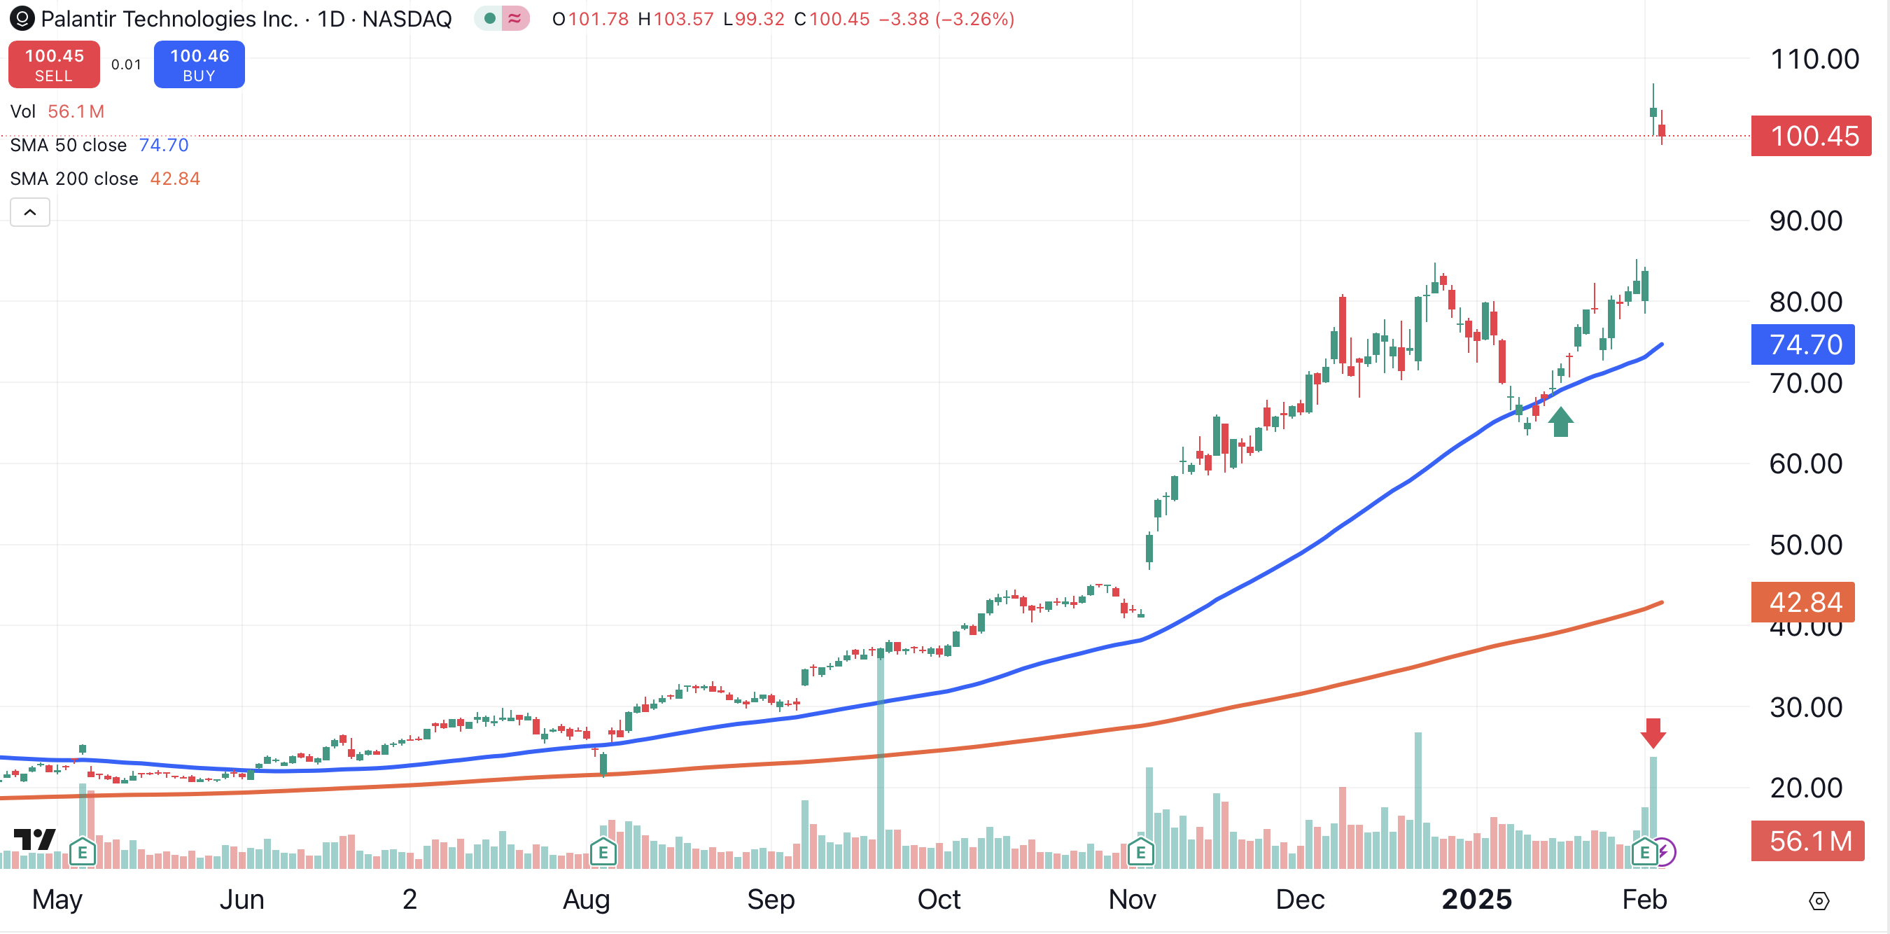The height and width of the screenshot is (934, 1890).
Task: Click the green market status dot
Action: pos(489,18)
